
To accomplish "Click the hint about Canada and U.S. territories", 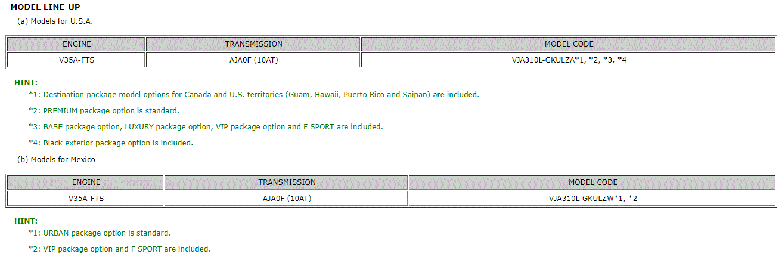I will click(253, 94).
